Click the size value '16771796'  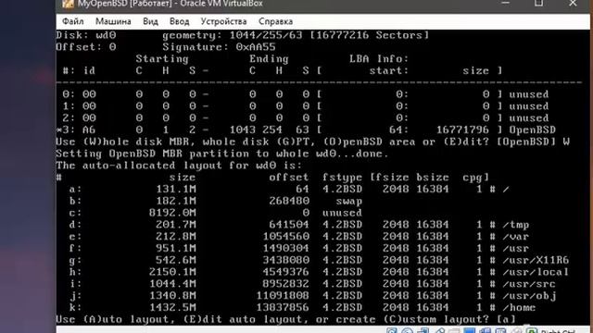click(462, 129)
